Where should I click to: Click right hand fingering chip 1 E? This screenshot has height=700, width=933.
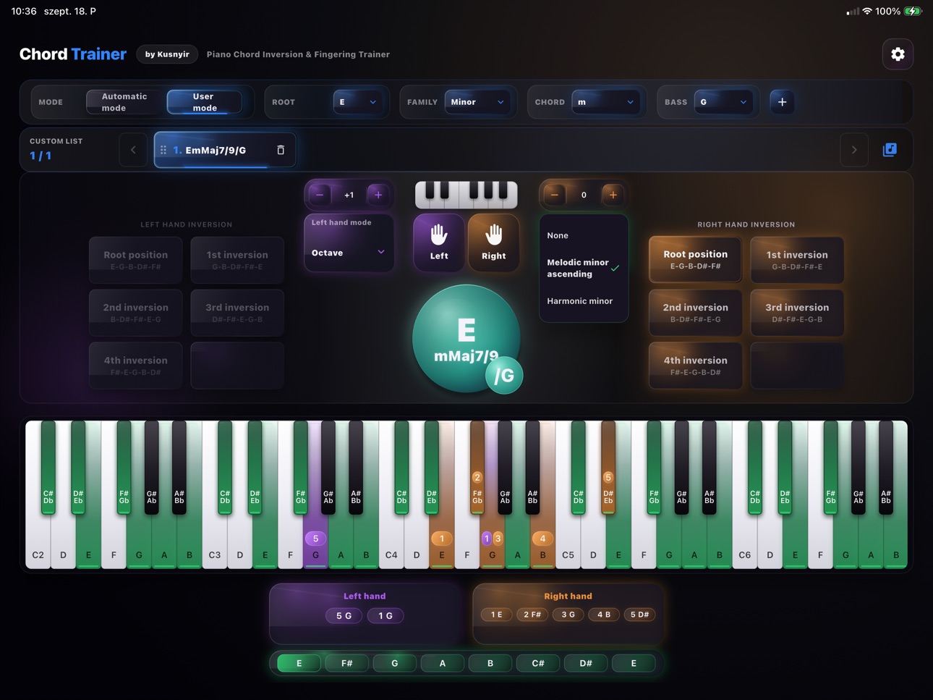pos(496,615)
